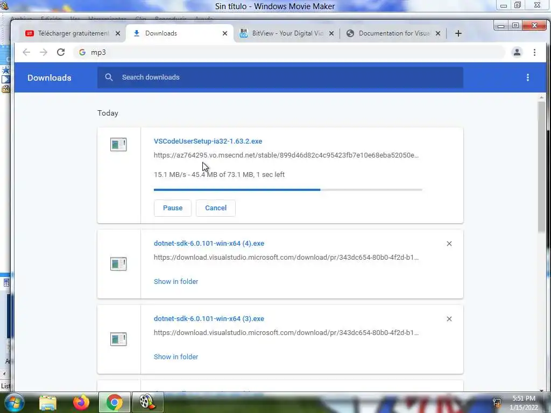Close the Télécharger gratuitement tab
Viewport: 551px width, 413px height.
click(x=118, y=33)
